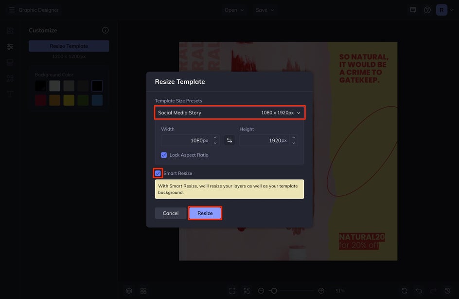Open the help question mark icon
The image size is (459, 299).
pos(427,10)
